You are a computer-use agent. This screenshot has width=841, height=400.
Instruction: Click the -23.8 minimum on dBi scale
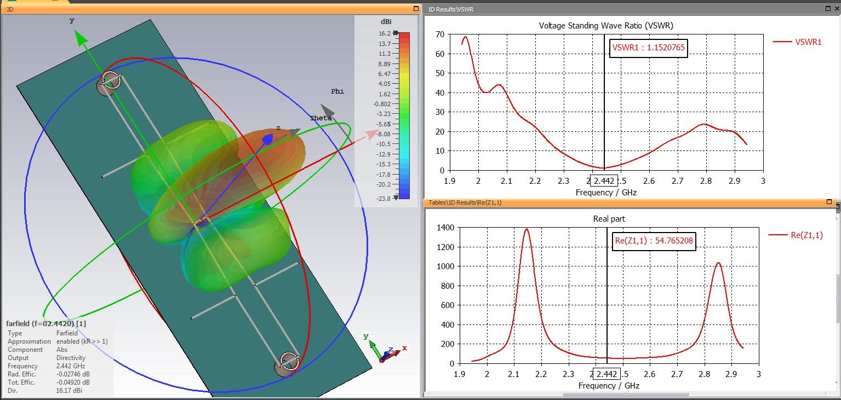pos(382,199)
